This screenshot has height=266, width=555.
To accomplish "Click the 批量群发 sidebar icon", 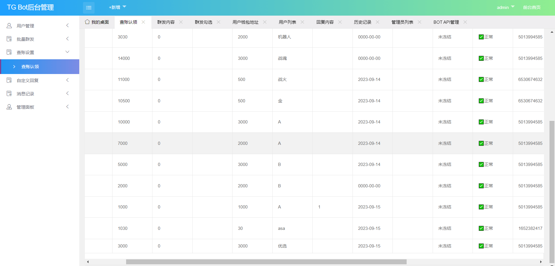I will pyautogui.click(x=9, y=39).
